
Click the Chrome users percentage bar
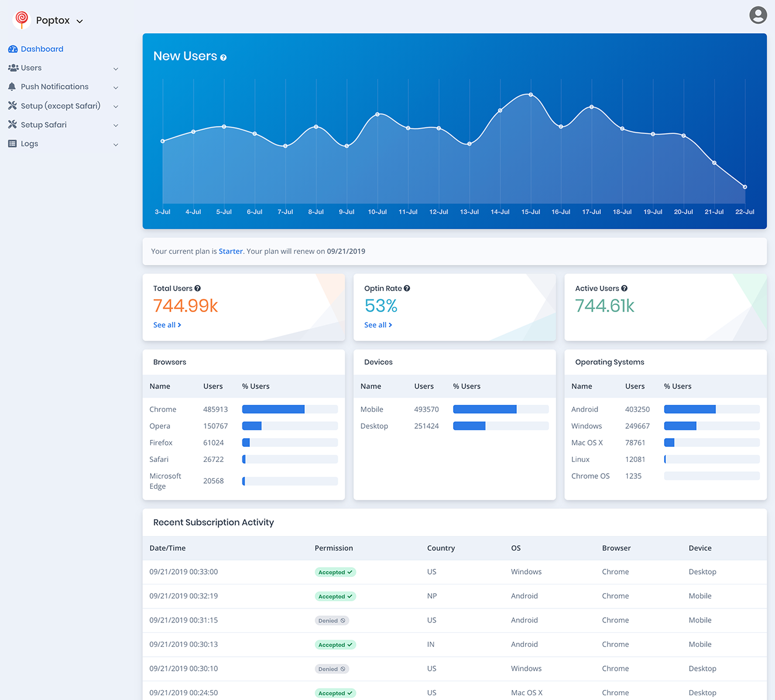coord(290,409)
